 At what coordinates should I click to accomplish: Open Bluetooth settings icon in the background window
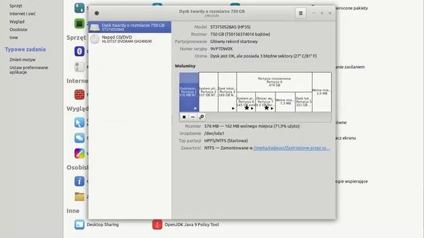point(79,51)
